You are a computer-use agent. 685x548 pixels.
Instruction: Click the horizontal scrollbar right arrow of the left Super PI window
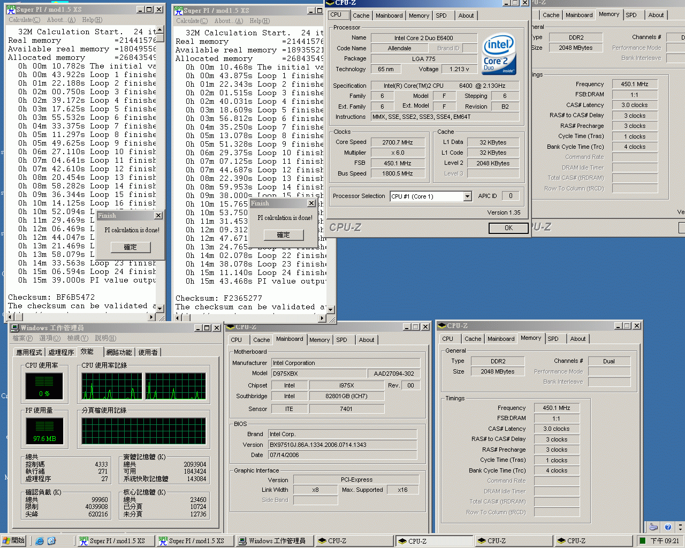pos(151,317)
